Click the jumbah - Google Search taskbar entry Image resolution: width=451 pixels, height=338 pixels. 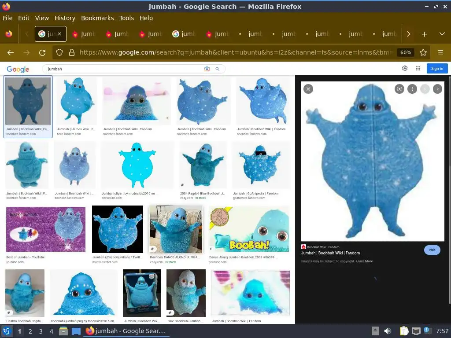coord(126,331)
